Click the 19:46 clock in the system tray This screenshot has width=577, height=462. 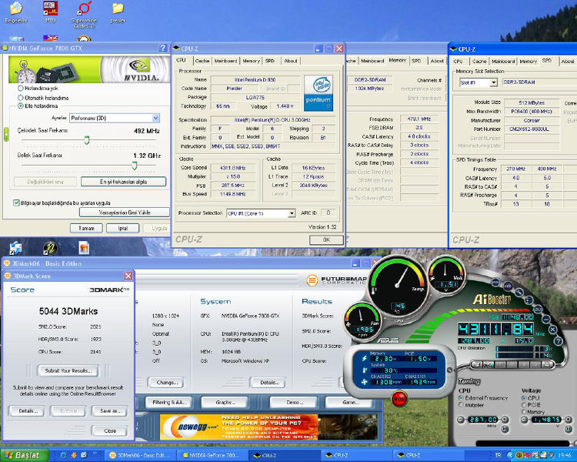pos(565,456)
